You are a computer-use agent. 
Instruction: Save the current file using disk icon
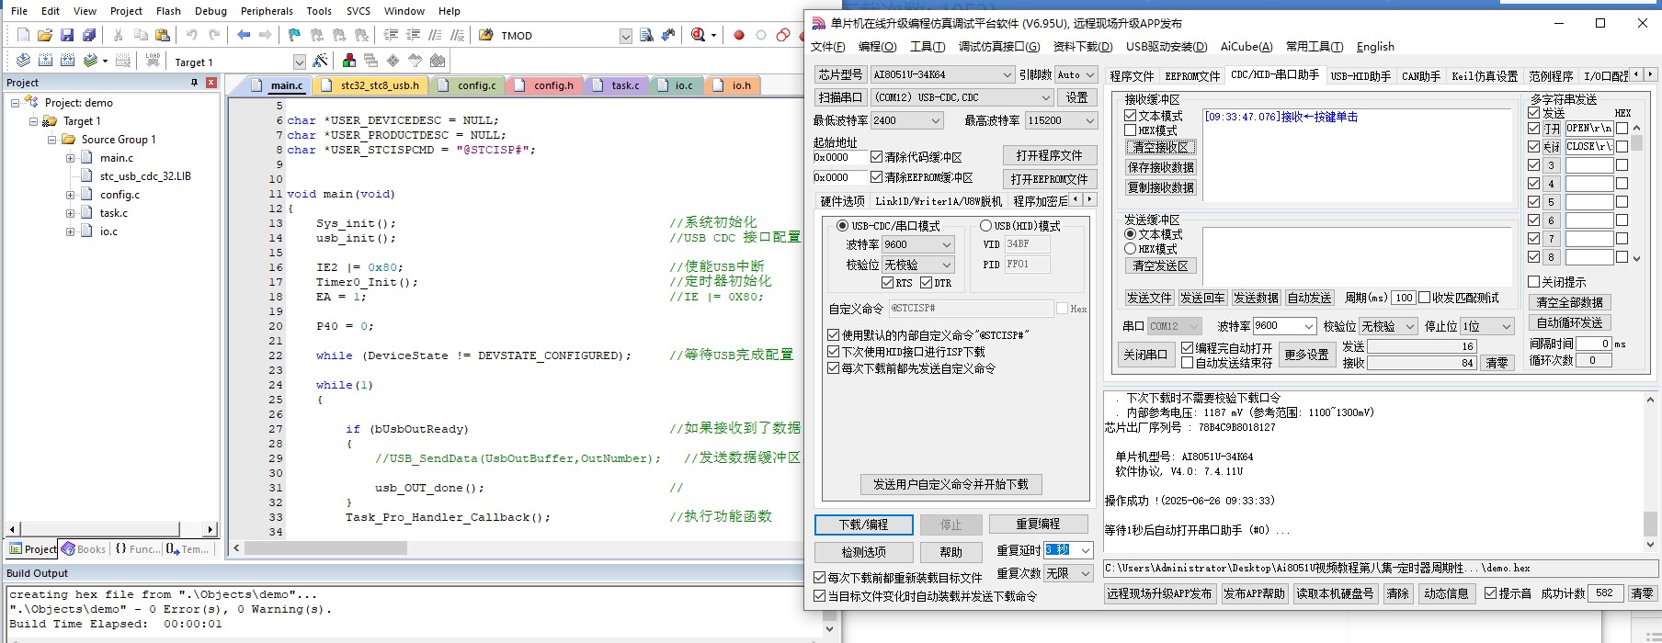pyautogui.click(x=67, y=35)
